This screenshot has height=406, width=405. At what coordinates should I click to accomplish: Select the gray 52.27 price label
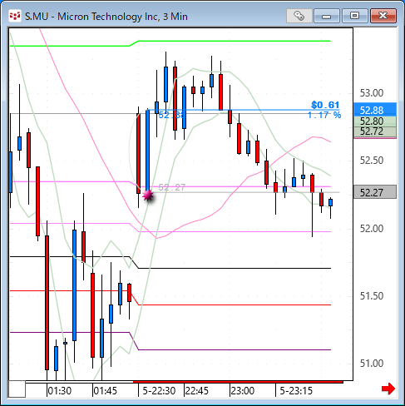coord(375,192)
